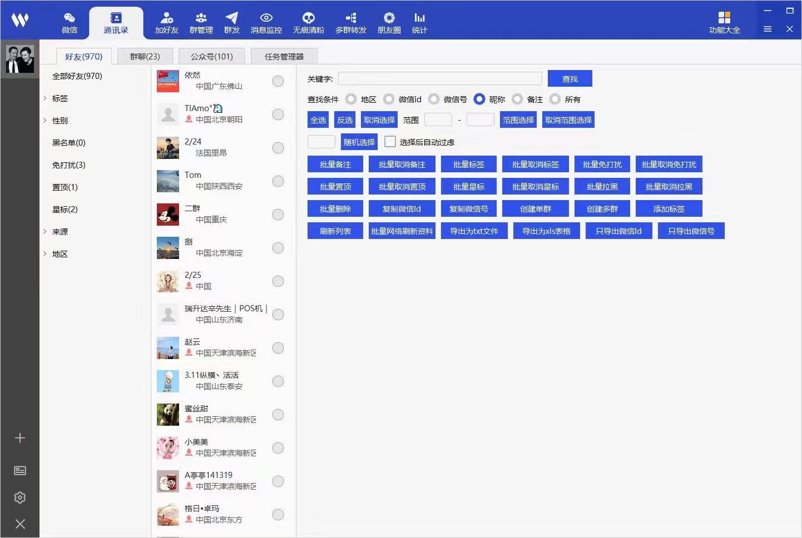
Task: Choose 地区 search condition radio
Action: pyautogui.click(x=351, y=99)
